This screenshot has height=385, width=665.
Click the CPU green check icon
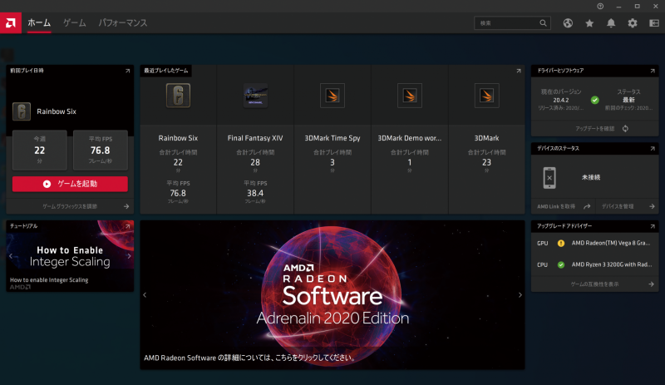[561, 265]
